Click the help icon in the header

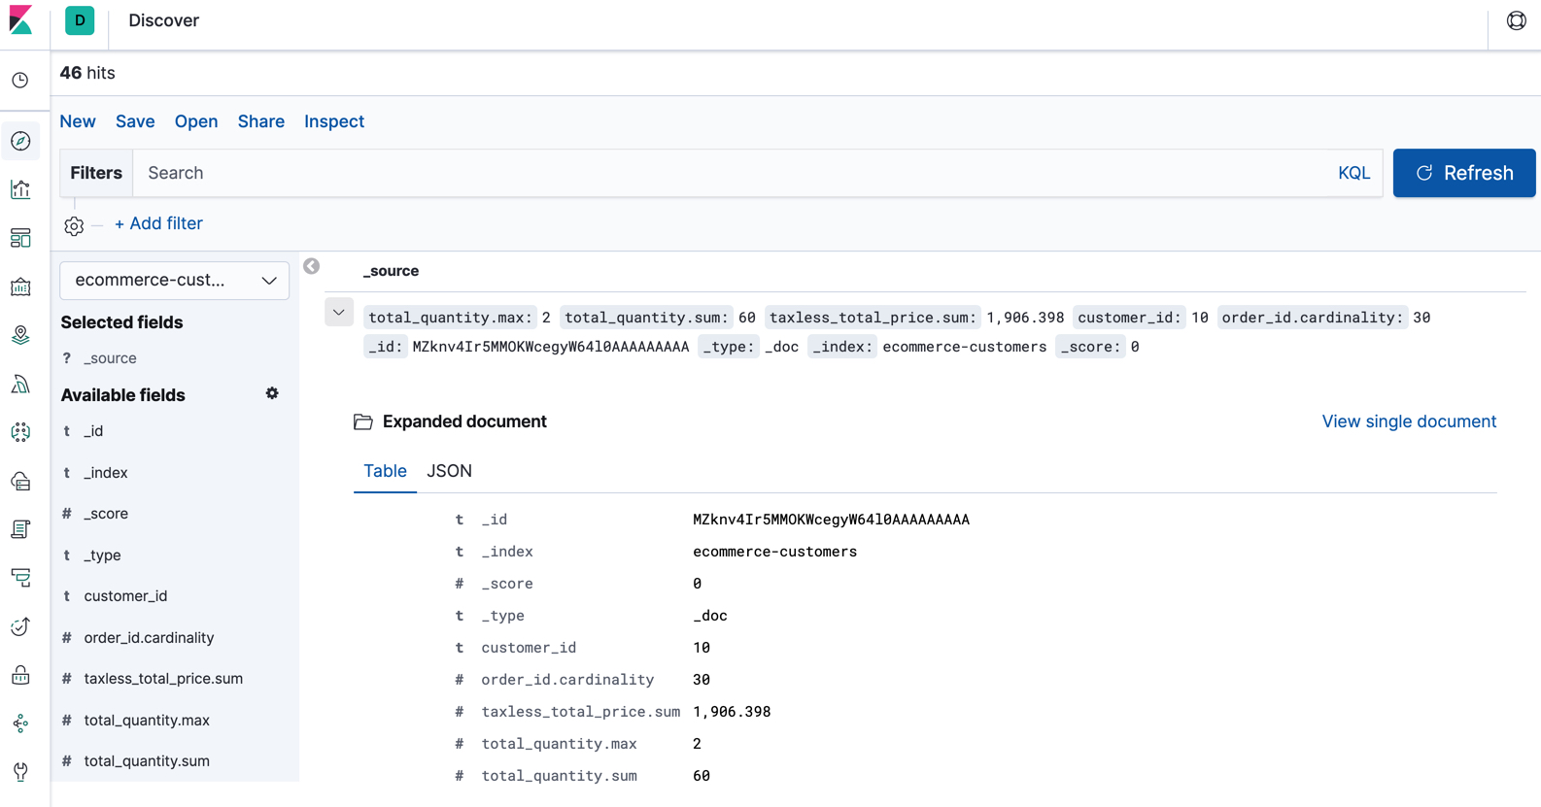pyautogui.click(x=1516, y=20)
